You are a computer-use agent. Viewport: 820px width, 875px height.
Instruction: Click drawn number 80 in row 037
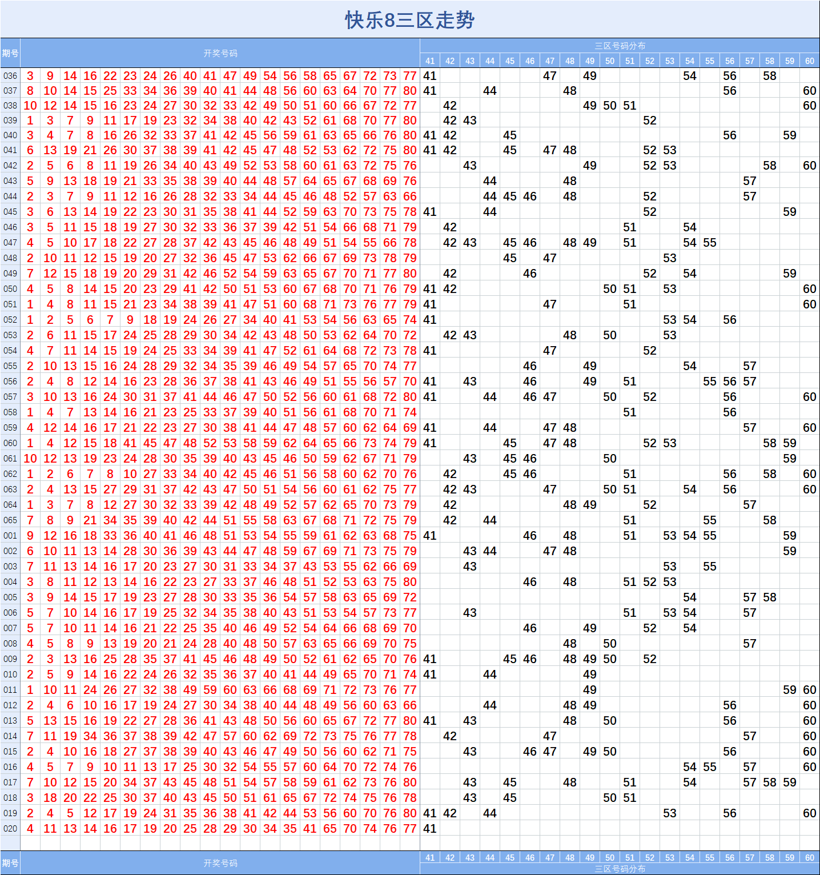(410, 91)
